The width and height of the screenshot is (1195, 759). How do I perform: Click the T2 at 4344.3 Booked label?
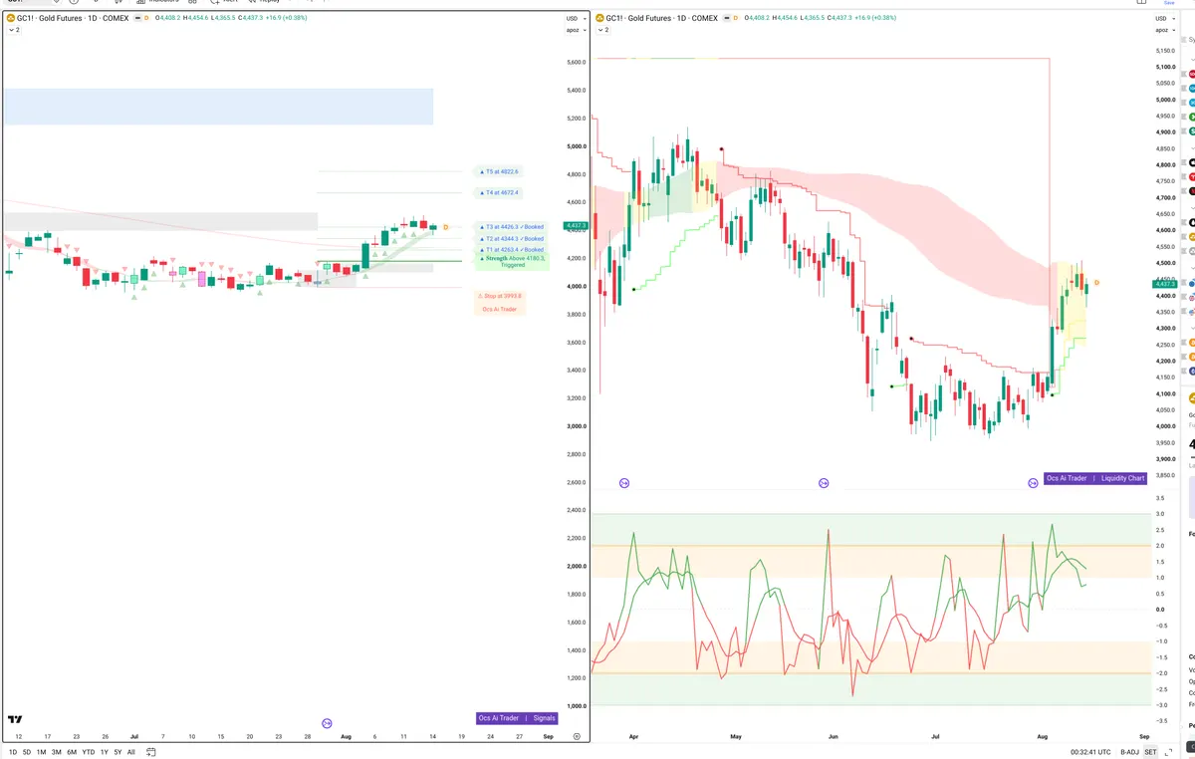click(512, 239)
